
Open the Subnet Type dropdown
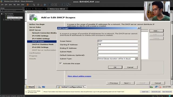(x=136, y=59)
